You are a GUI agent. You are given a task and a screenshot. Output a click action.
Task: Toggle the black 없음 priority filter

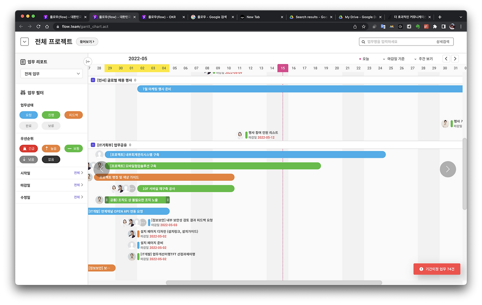click(51, 160)
